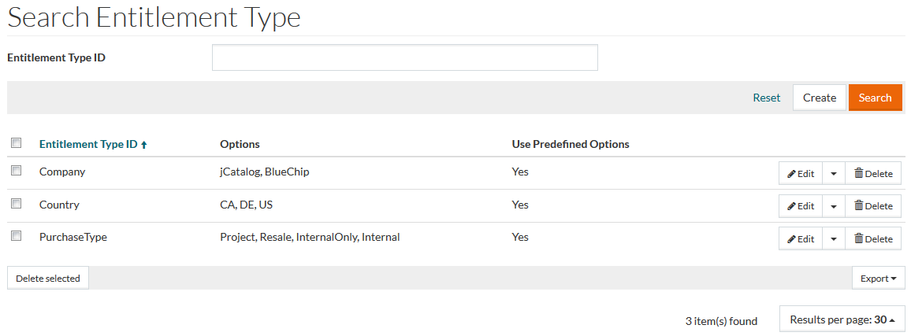
Task: Click the trash Delete icon for Country
Action: (859, 205)
